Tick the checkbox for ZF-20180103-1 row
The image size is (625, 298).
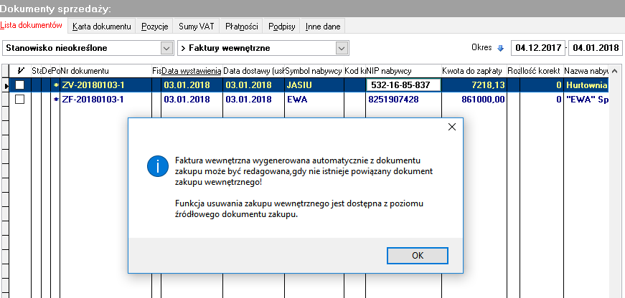tap(19, 100)
